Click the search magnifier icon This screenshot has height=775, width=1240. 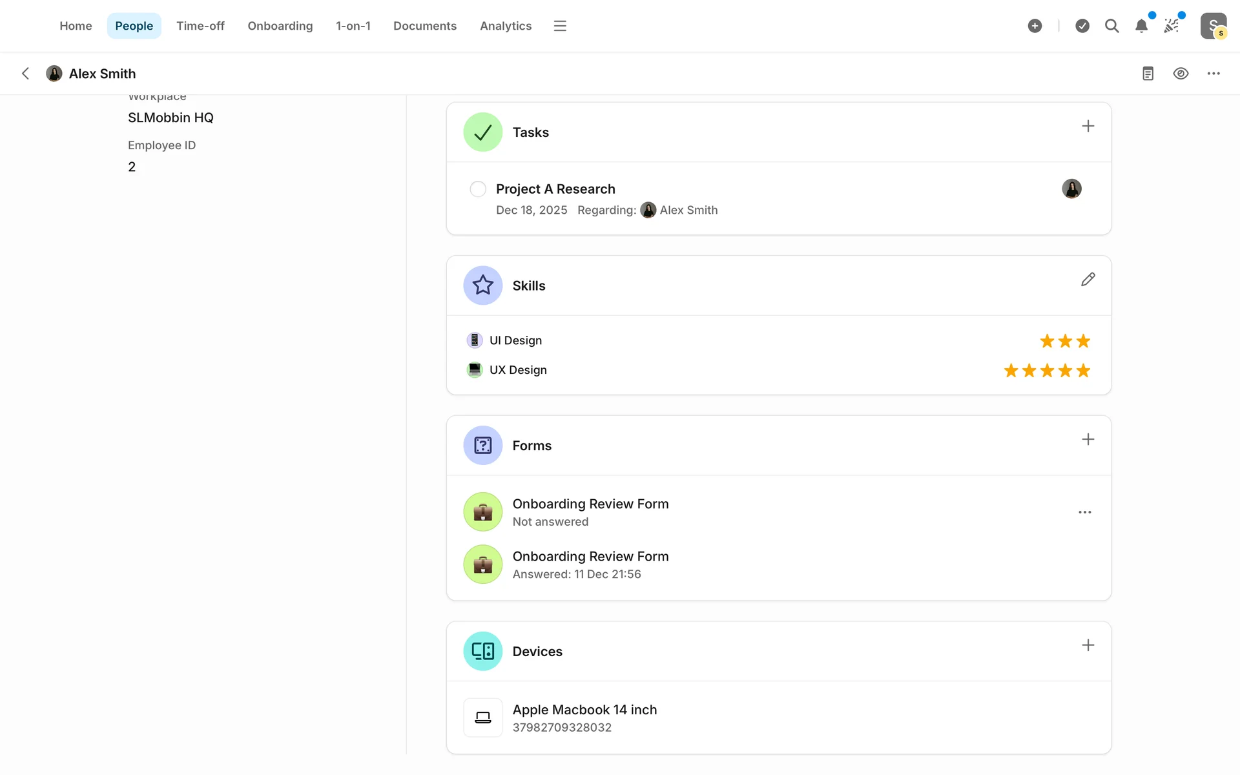point(1111,26)
